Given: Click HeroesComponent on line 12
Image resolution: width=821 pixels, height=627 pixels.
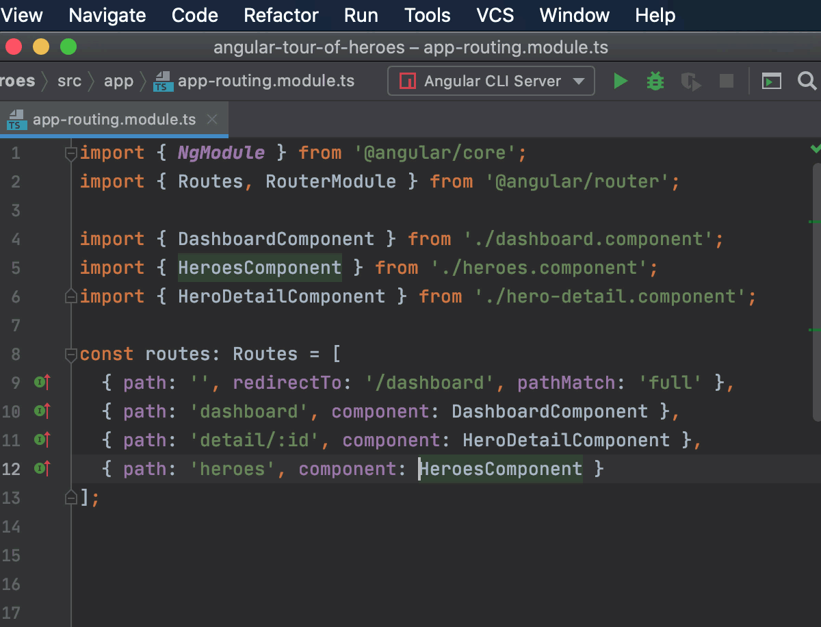Looking at the screenshot, I should 501,469.
